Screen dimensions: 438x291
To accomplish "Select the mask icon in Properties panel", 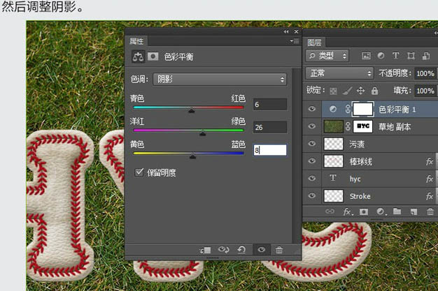I will click(x=153, y=57).
